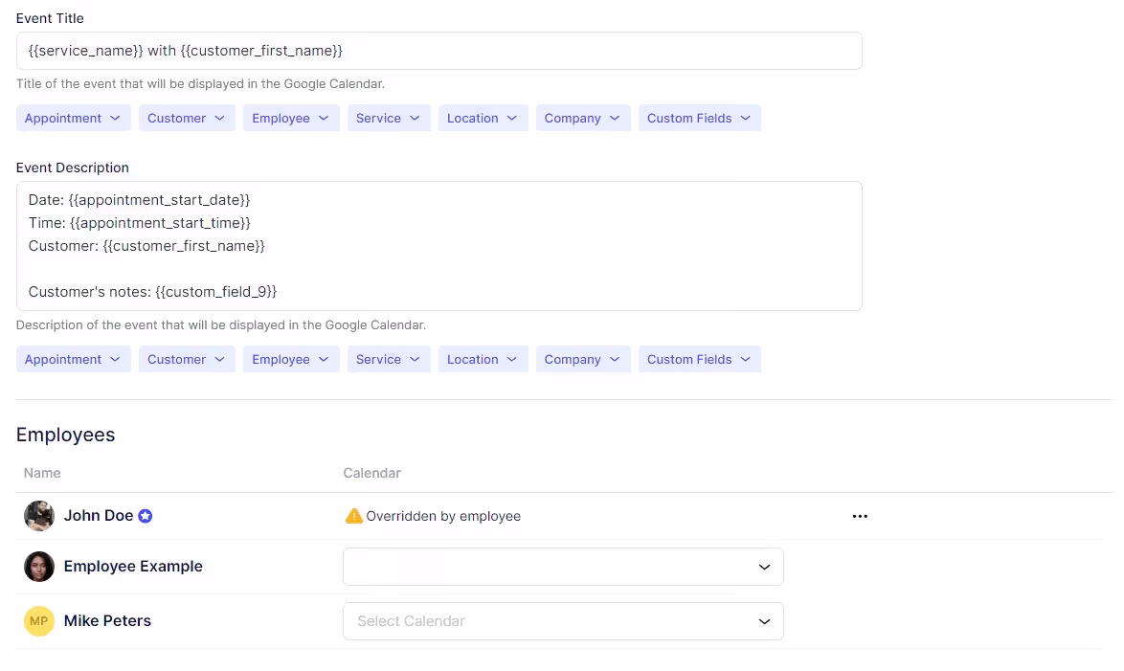Click Employee Example's avatar photo
This screenshot has height=671, width=1124.
(x=38, y=567)
